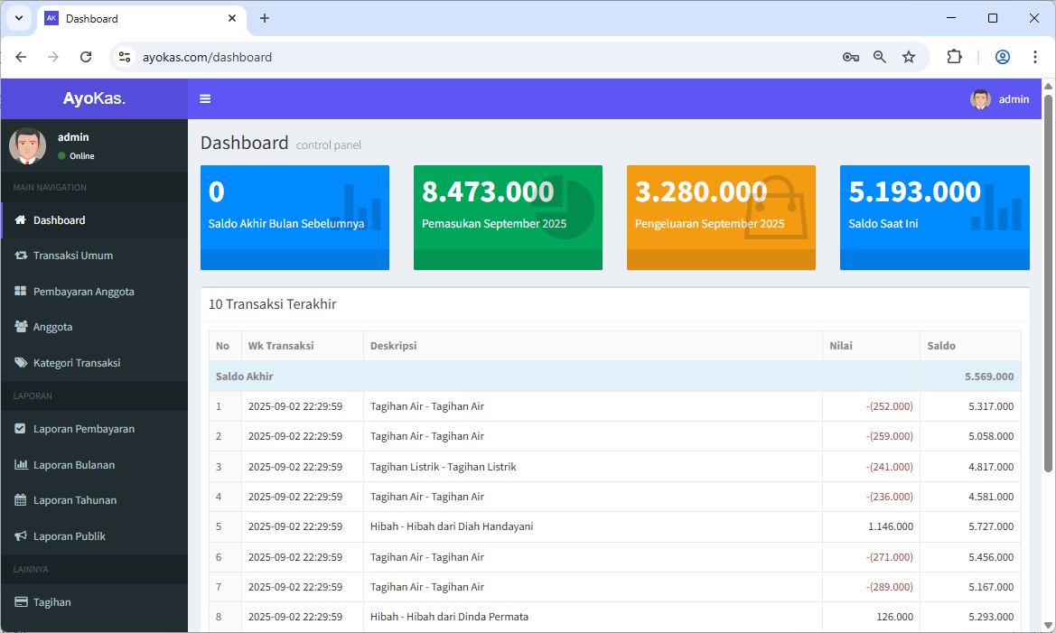This screenshot has height=633, width=1056.
Task: Click the Laporan Pembayaran check icon
Action: click(21, 429)
